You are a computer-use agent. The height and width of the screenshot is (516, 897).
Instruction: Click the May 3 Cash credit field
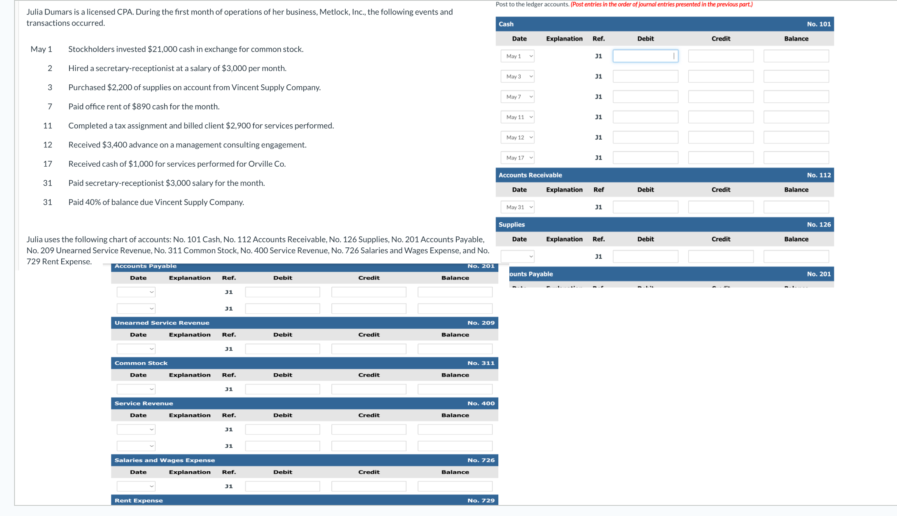tap(720, 76)
